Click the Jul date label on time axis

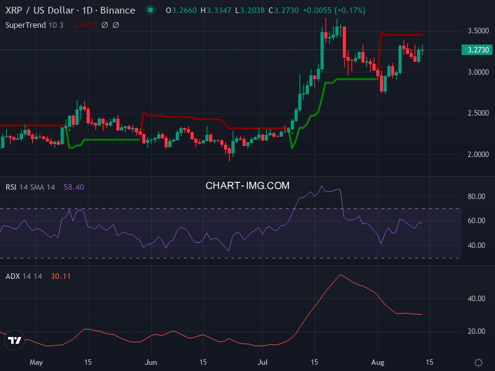(x=262, y=362)
